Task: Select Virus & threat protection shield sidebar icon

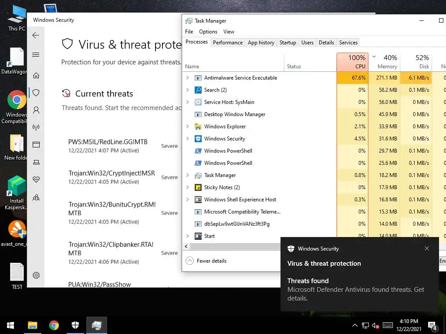Action: click(x=36, y=93)
